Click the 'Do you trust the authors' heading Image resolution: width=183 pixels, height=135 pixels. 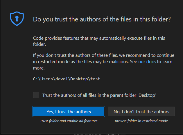[x=102, y=19]
